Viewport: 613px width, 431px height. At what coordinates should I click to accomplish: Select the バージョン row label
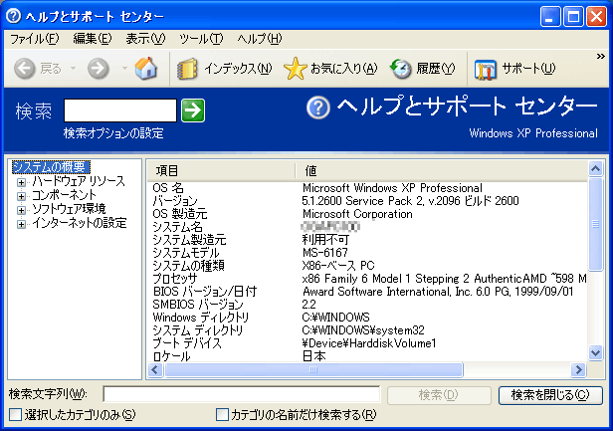pyautogui.click(x=175, y=201)
